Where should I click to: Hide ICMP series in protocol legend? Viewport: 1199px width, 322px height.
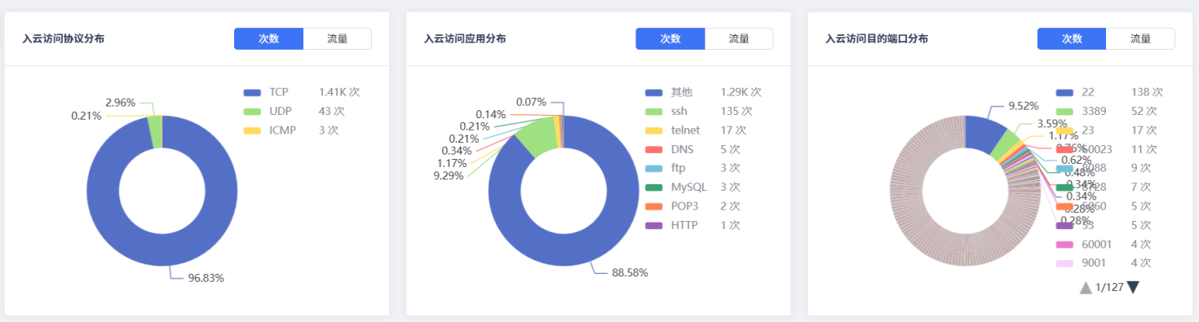coord(301,130)
